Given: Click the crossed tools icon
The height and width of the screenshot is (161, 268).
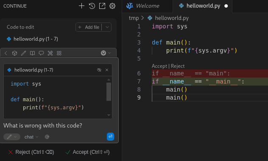Looking at the screenshot, I should [x=50, y=53].
